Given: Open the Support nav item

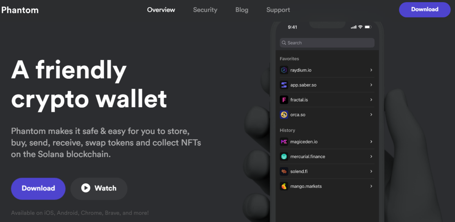Looking at the screenshot, I should click(278, 10).
